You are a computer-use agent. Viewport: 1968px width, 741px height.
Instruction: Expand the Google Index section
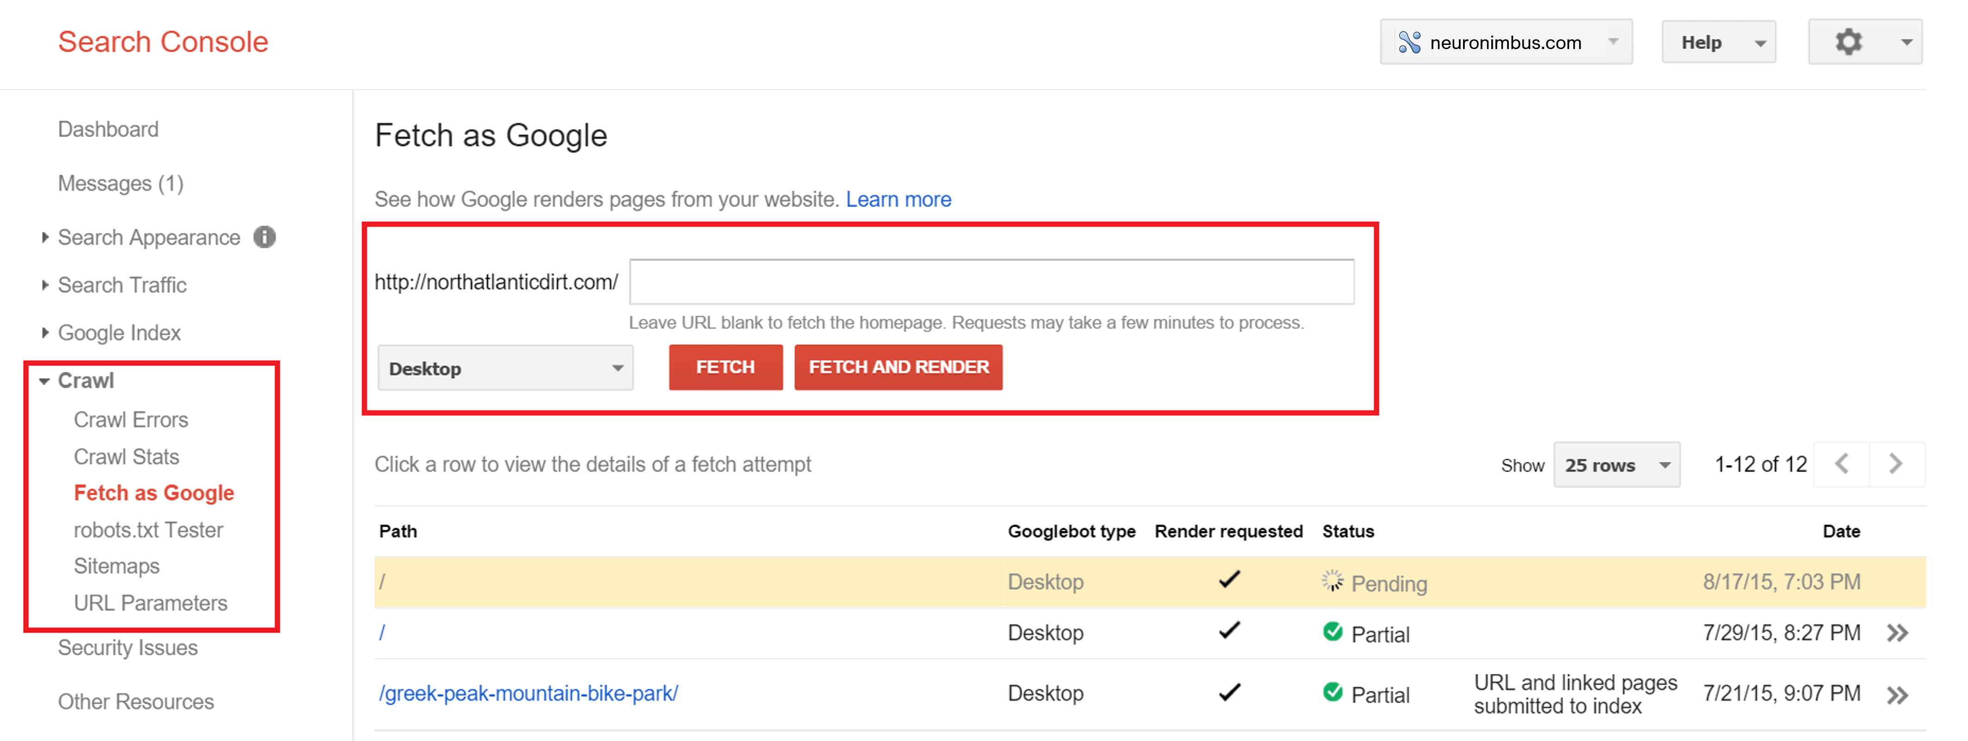click(x=45, y=332)
